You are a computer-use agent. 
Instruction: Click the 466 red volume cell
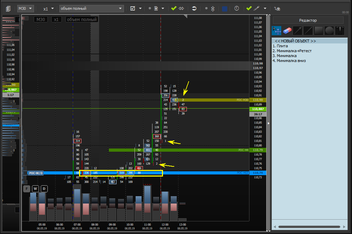[139, 168]
